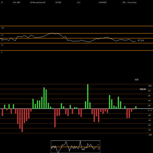Click the MR axis label 60

(149, 96)
